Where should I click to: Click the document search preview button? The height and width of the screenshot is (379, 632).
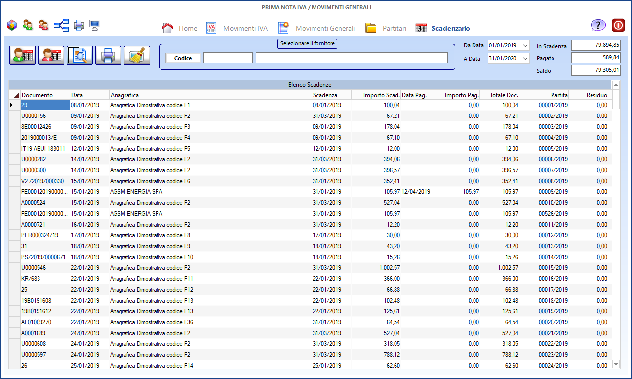(79, 56)
